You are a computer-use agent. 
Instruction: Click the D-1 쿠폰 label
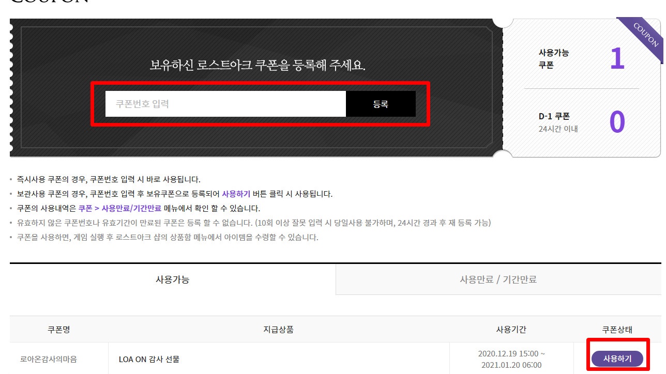[554, 117]
